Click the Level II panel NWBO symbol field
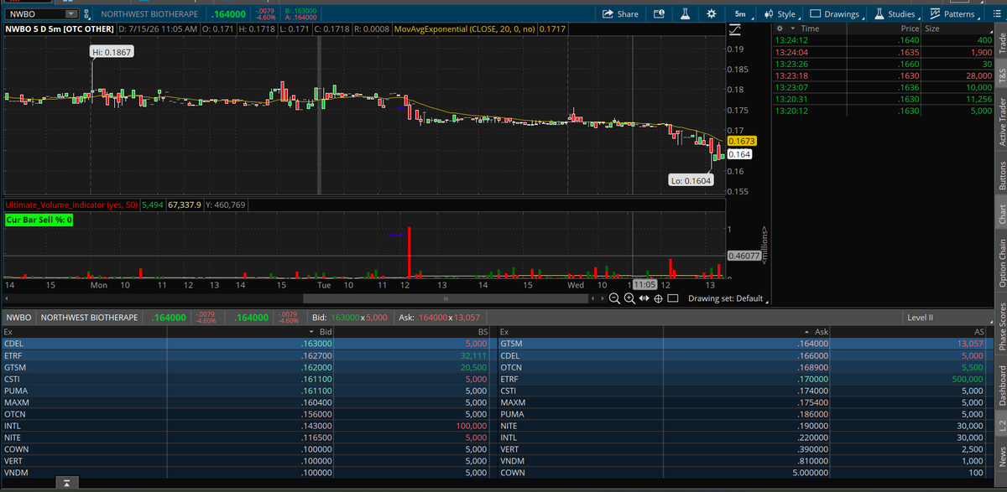 point(19,318)
